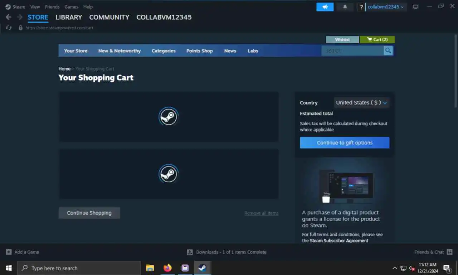Click Continue Shopping button

click(x=89, y=213)
